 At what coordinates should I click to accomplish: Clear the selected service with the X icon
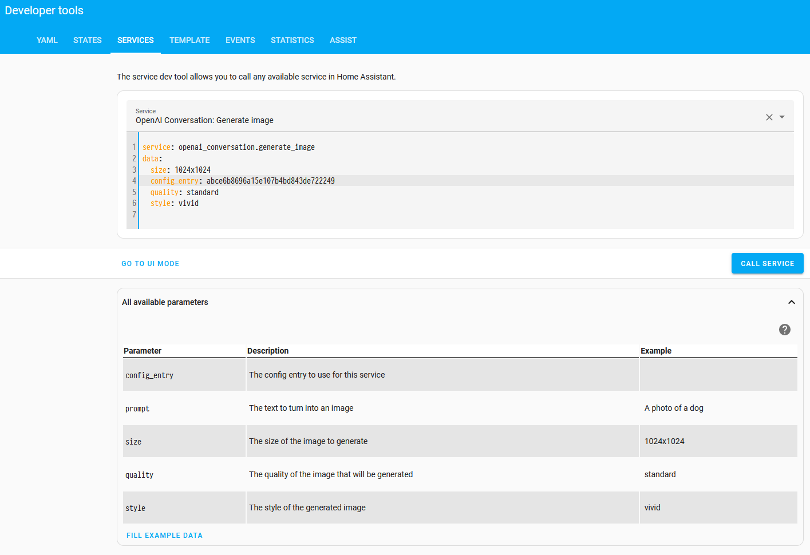(x=769, y=117)
